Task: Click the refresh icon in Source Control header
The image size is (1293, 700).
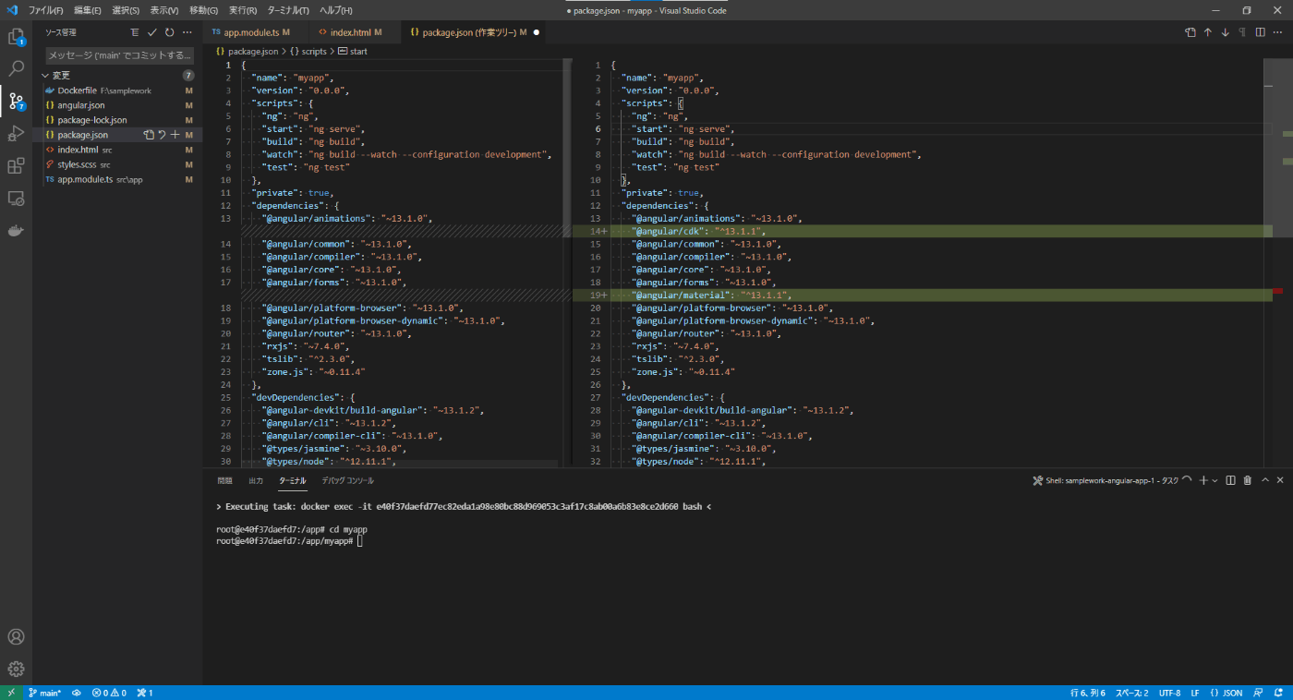Action: 169,32
